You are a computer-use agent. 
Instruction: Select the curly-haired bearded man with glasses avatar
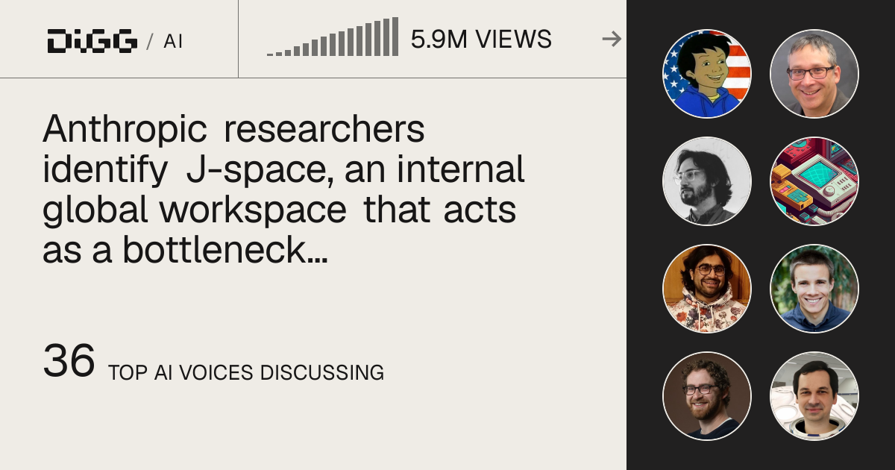coord(707,396)
